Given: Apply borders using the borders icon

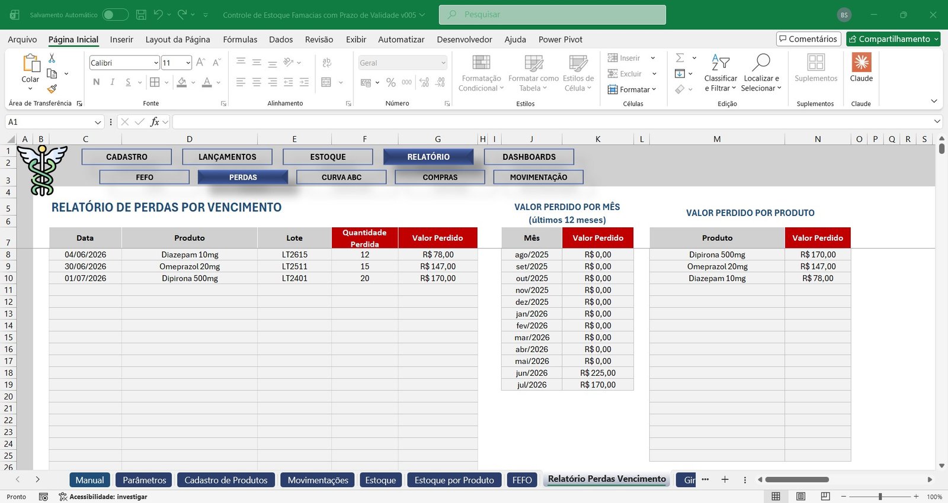Looking at the screenshot, I should coord(155,82).
